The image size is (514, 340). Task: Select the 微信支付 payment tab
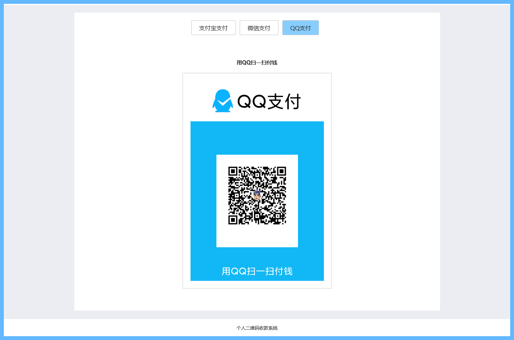click(259, 28)
